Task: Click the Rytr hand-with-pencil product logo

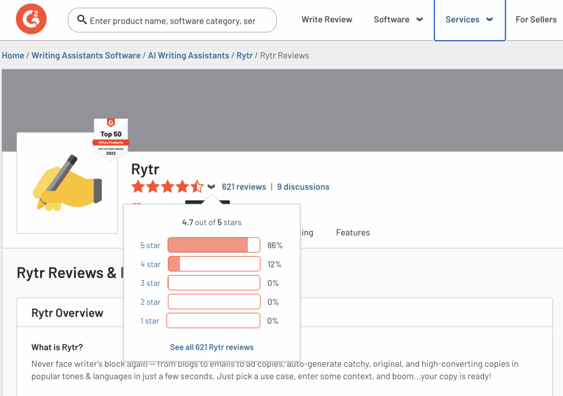Action: (x=67, y=183)
